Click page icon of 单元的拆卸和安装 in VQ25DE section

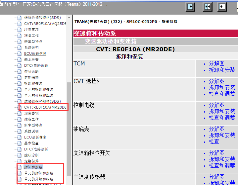20,89
